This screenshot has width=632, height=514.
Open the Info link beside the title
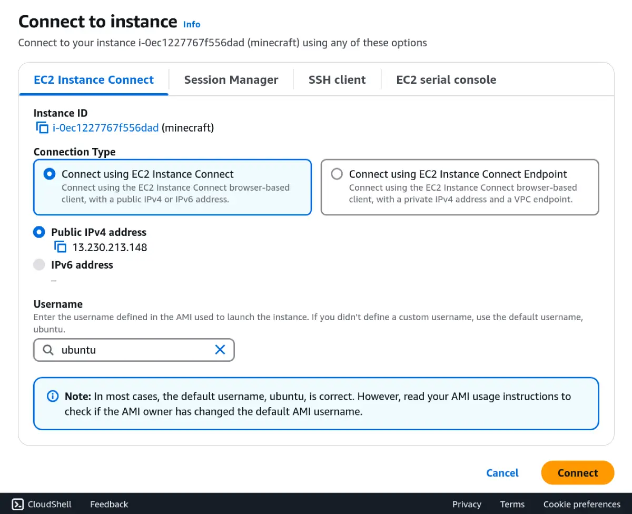[x=192, y=24]
